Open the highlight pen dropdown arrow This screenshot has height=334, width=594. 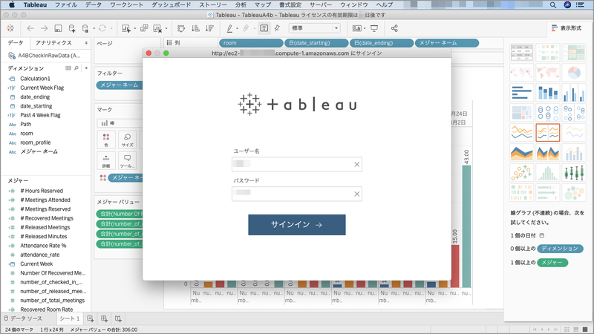coord(237,28)
